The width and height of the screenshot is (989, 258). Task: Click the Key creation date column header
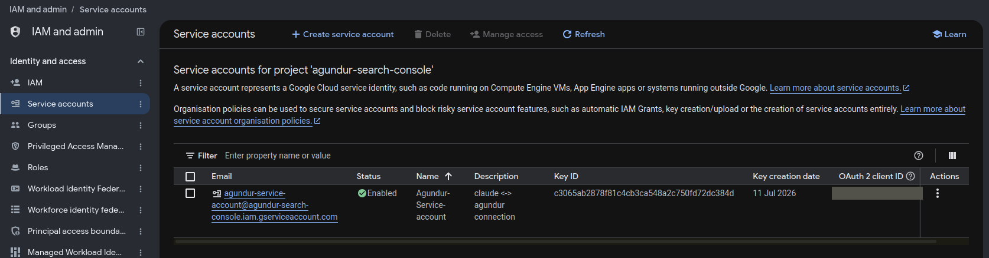[x=786, y=176]
